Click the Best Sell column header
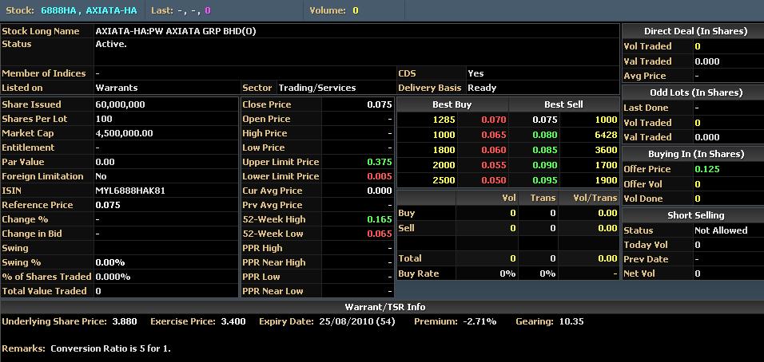Screen dimensions: 764x362 coord(563,104)
